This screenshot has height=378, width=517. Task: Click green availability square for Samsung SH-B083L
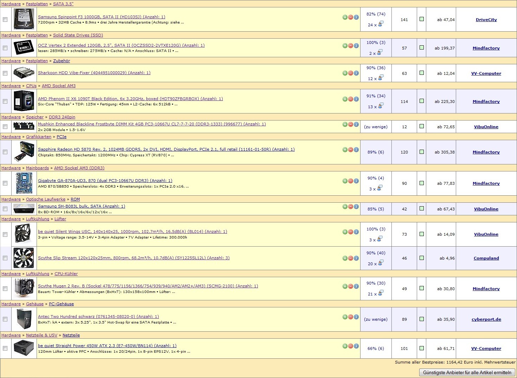click(422, 208)
